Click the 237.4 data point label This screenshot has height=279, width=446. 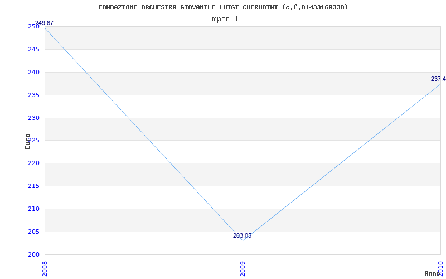point(438,79)
